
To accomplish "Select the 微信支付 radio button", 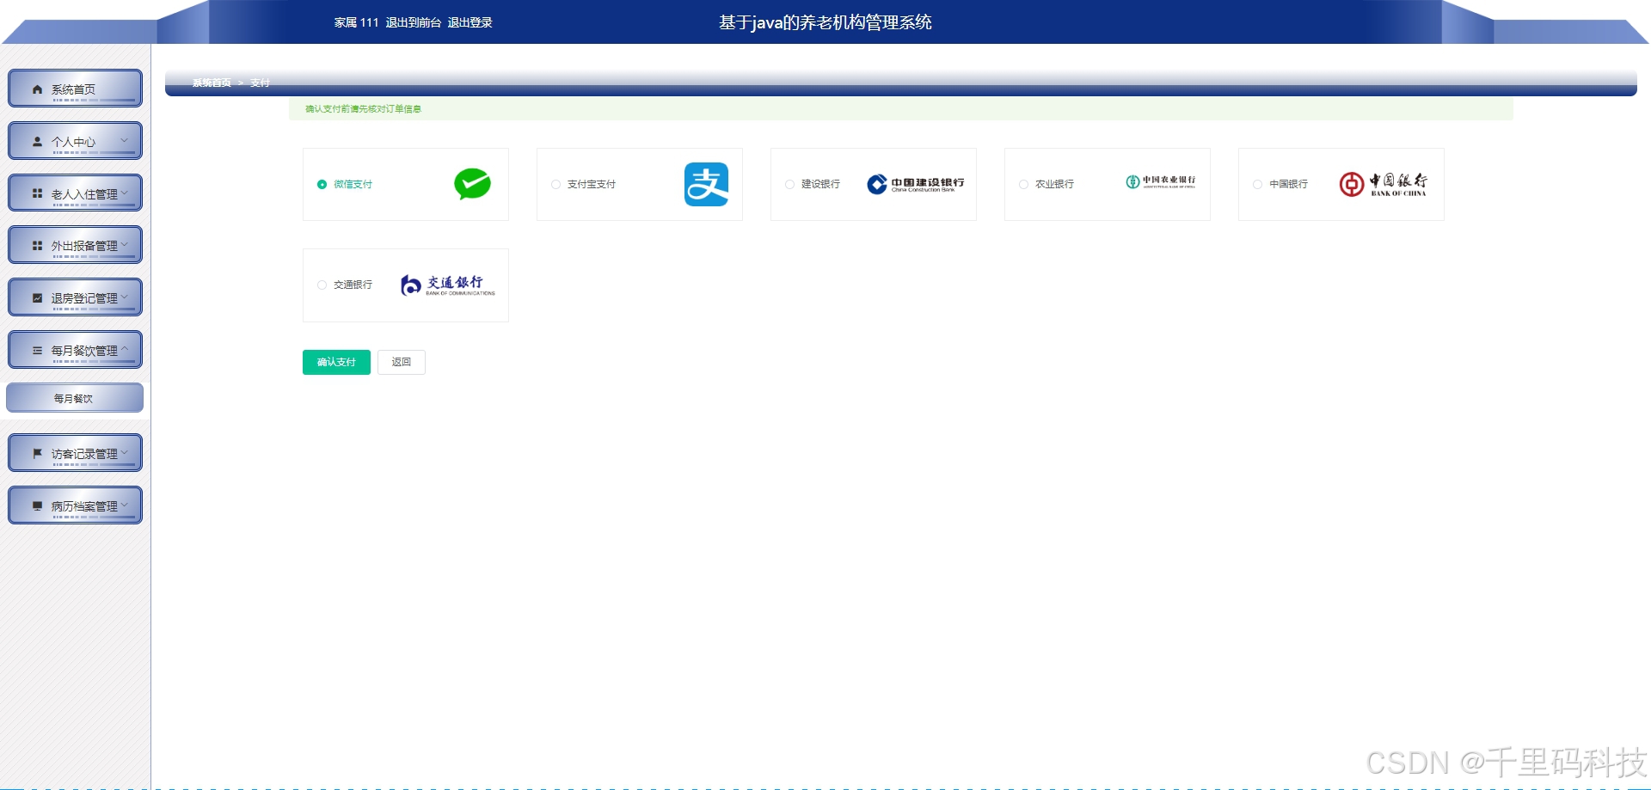I will [322, 184].
